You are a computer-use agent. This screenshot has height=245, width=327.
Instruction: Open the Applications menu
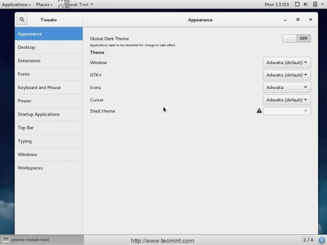[x=16, y=4]
